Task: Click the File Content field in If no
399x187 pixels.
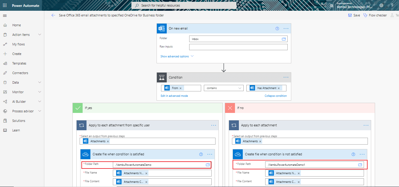Action: [x=315, y=182]
